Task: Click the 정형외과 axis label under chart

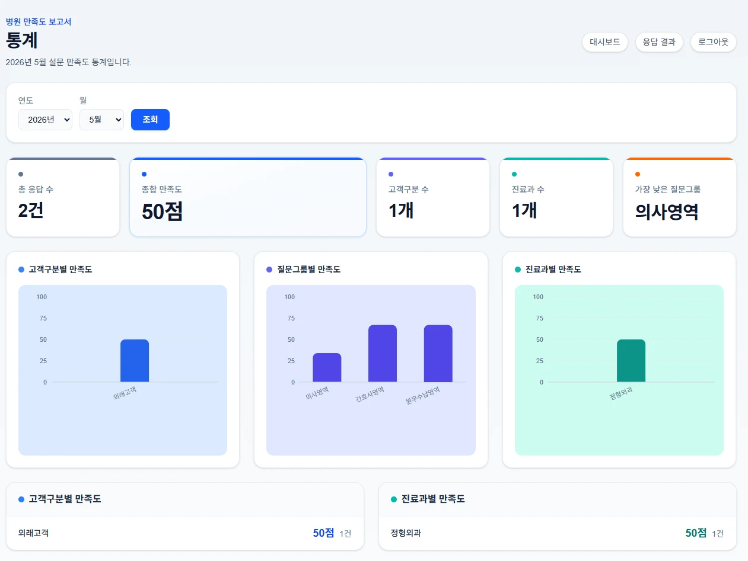Action: [621, 393]
